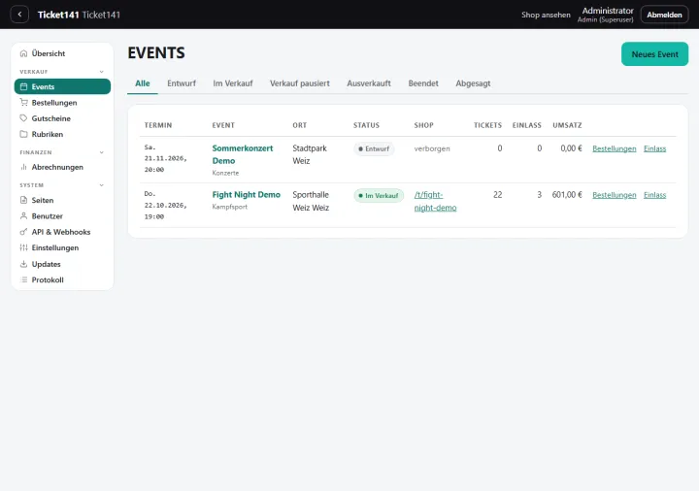
Task: Open Einlass for Fight Night Demo
Action: 654,195
